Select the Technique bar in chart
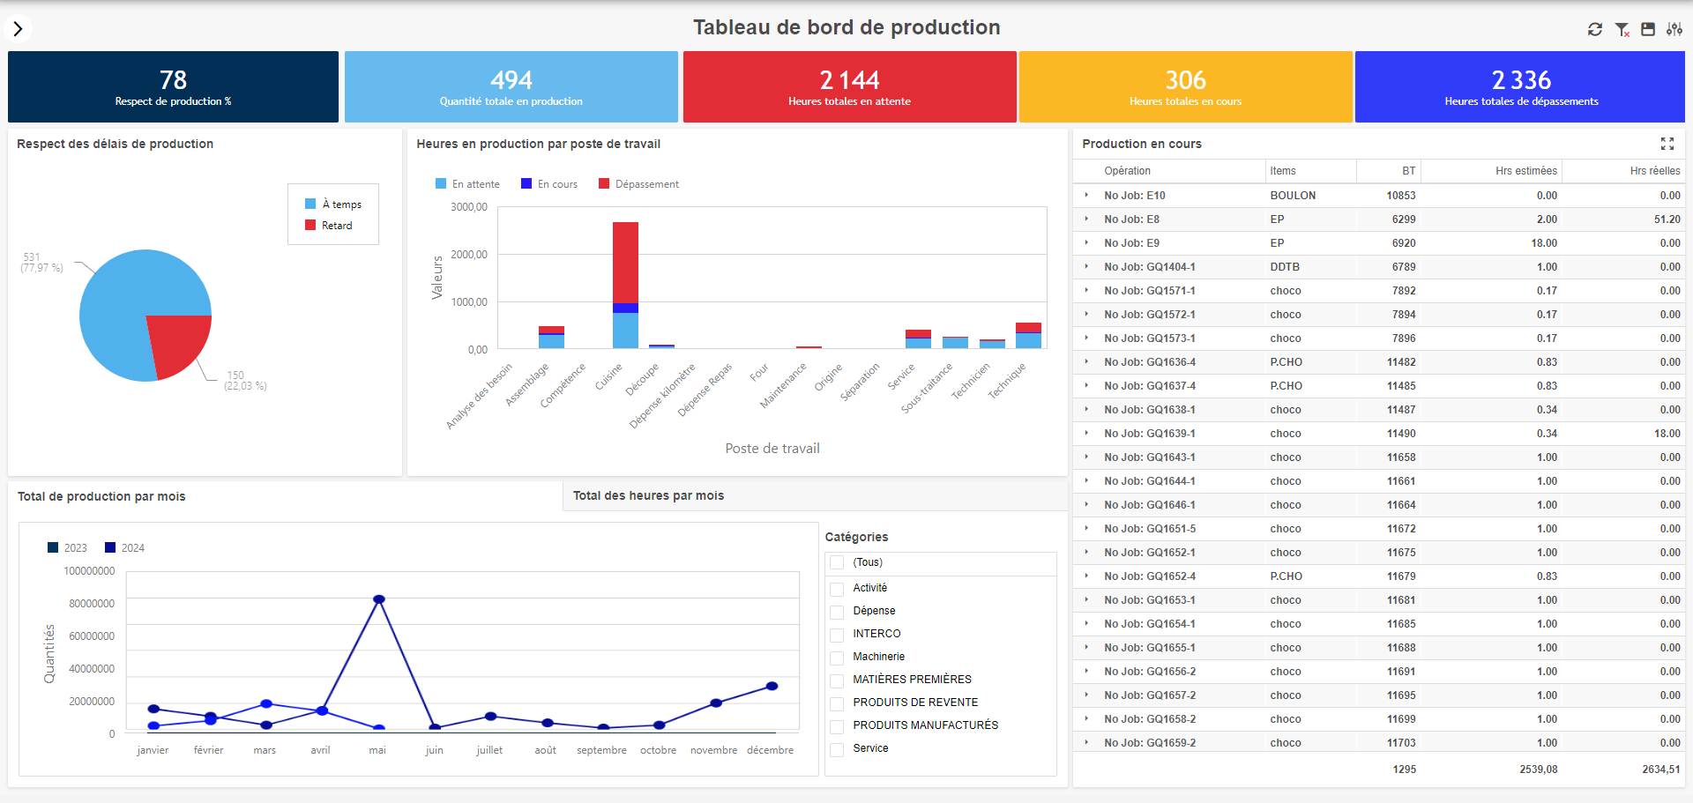 [1028, 336]
